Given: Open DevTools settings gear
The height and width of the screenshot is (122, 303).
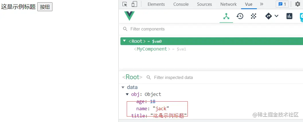Looking at the screenshot, I should (x=298, y=4).
